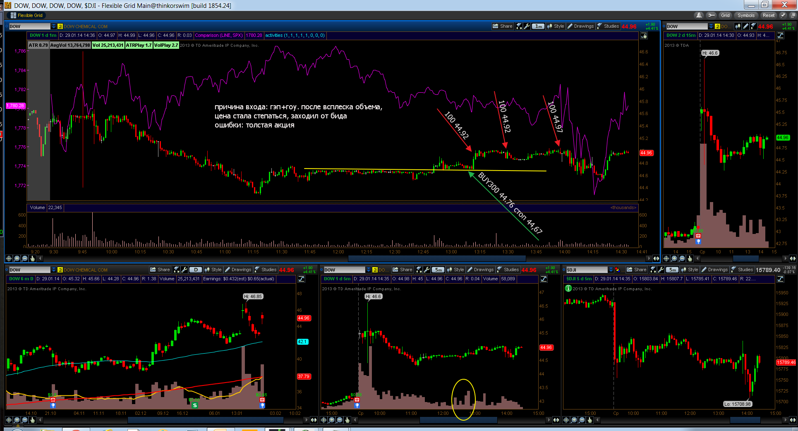Click scrollbar thumb below the daily chart
Screen dimensions: 798x431
[x=205, y=420]
